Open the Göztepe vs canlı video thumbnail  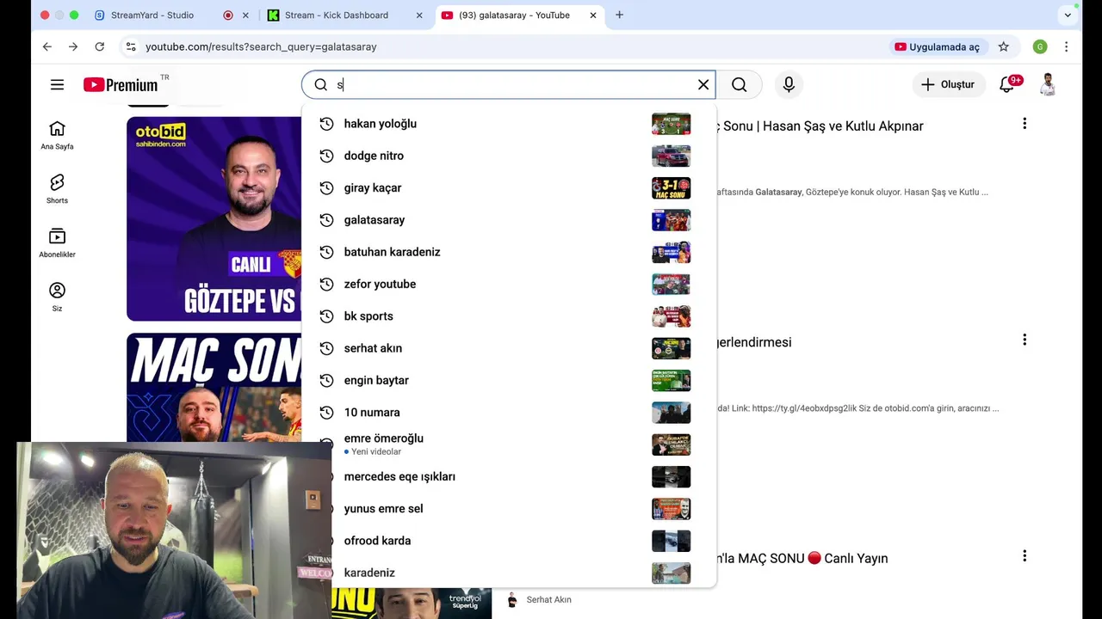click(214, 218)
